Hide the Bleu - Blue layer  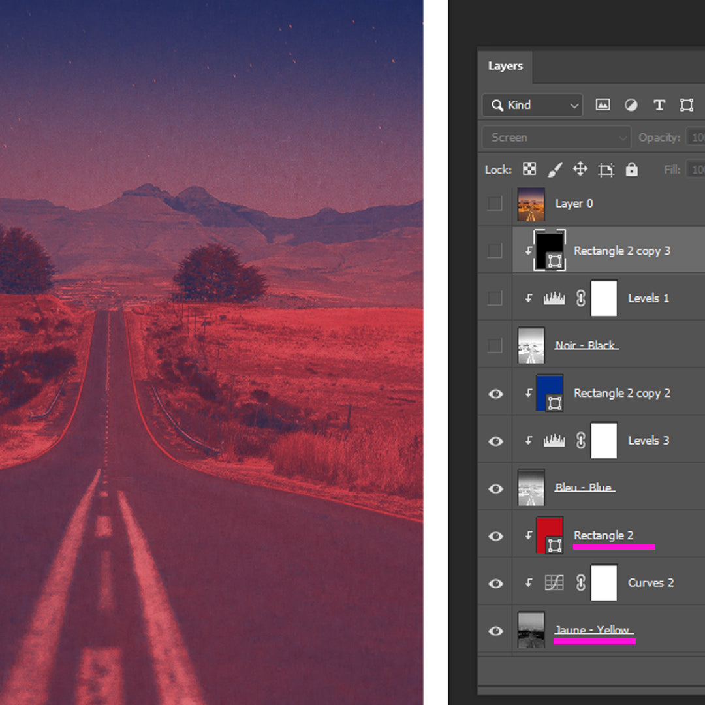[496, 489]
